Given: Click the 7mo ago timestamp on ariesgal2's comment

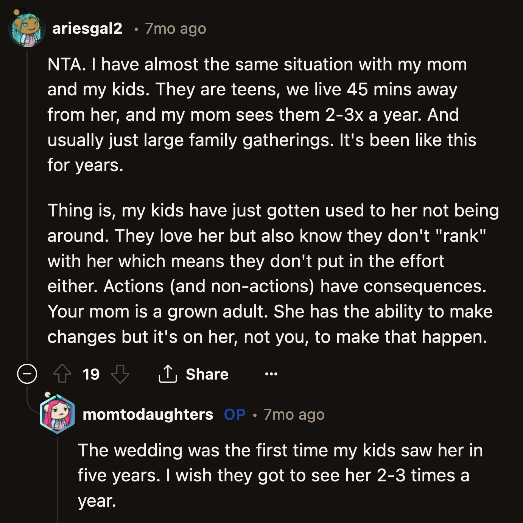Looking at the screenshot, I should pos(175,29).
